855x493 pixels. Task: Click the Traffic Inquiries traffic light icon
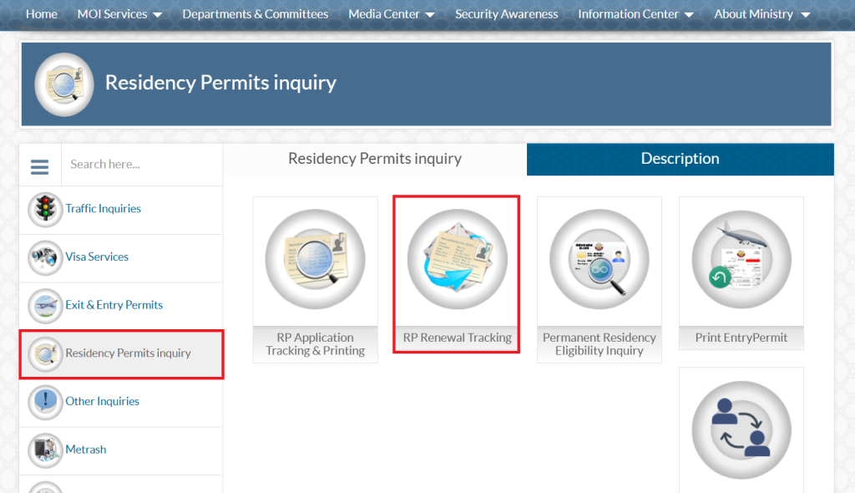click(45, 210)
